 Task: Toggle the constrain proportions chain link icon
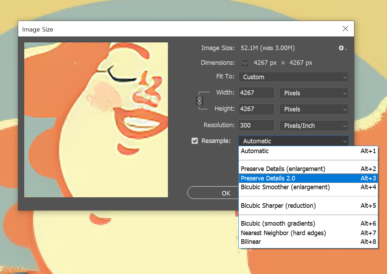point(200,101)
